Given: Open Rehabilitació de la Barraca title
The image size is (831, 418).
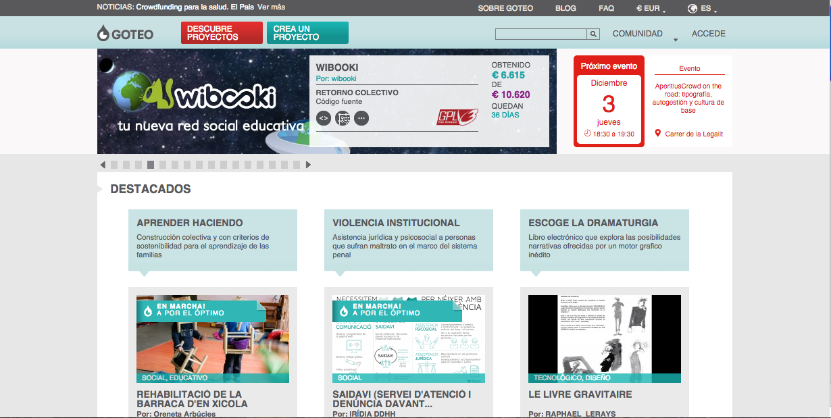Looking at the screenshot, I should (192, 399).
